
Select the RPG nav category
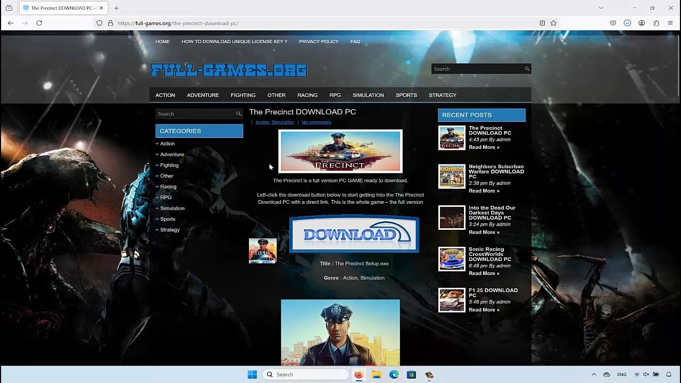point(335,95)
